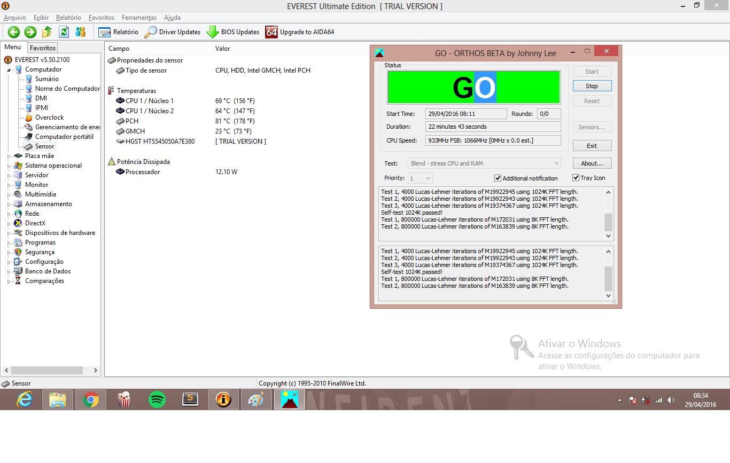Expand the Rede node
The image size is (730, 463).
[x=9, y=214]
